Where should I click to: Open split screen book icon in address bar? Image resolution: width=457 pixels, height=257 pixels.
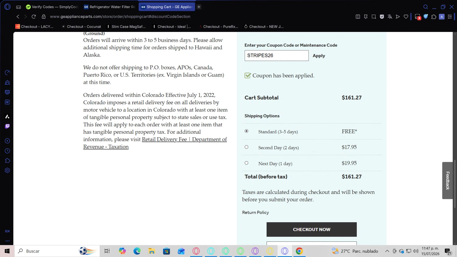tap(358, 16)
